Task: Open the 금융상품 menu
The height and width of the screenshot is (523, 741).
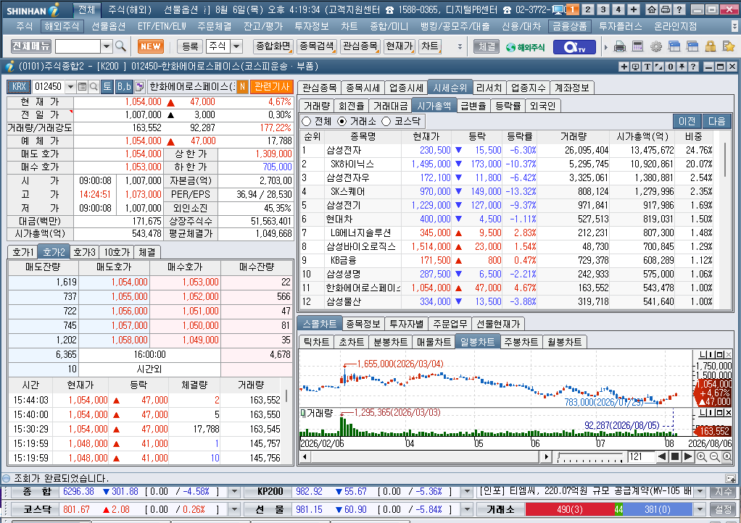Action: [570, 26]
